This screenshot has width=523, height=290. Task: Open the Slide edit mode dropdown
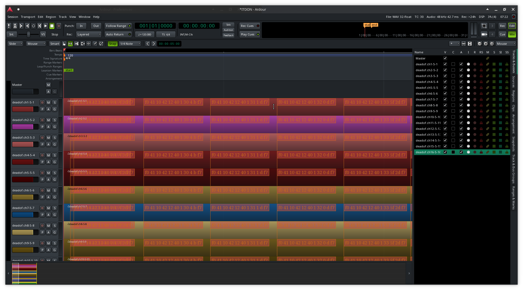(x=15, y=44)
